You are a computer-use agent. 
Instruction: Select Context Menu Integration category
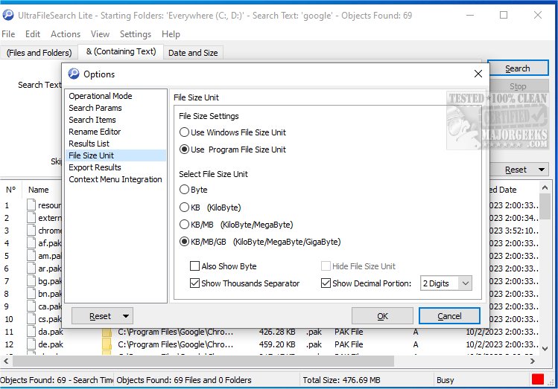pyautogui.click(x=115, y=179)
